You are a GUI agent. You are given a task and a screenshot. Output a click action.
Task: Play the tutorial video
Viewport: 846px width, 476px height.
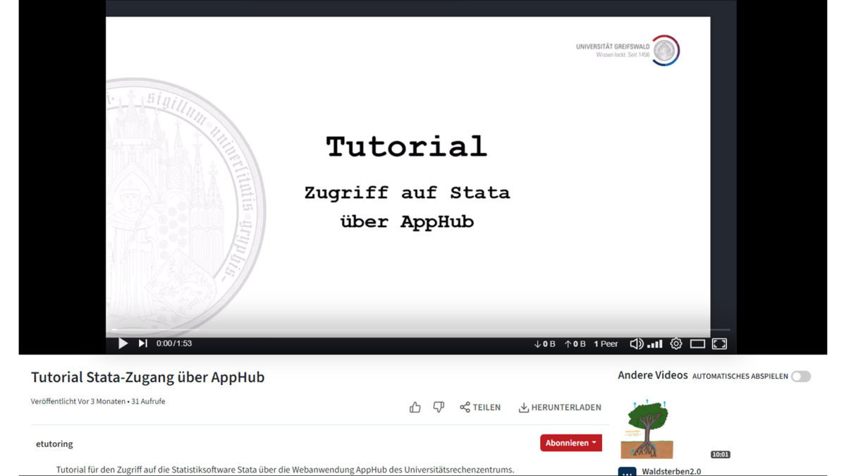(123, 343)
